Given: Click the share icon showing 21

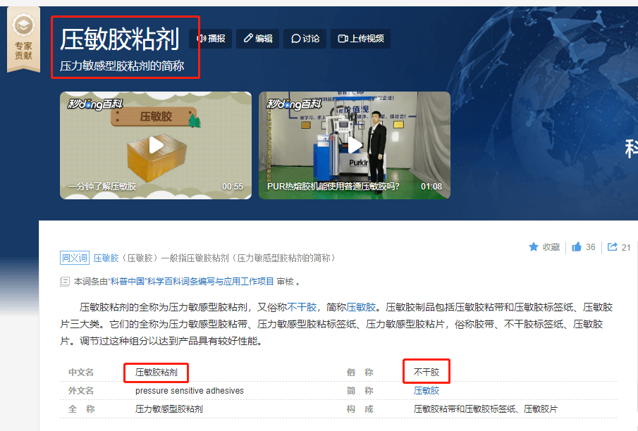Looking at the screenshot, I should pyautogui.click(x=613, y=247).
